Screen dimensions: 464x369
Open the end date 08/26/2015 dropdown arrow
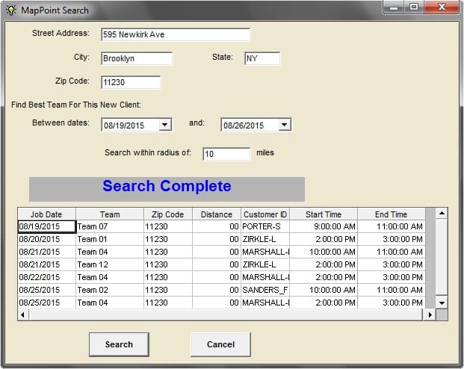tap(285, 125)
